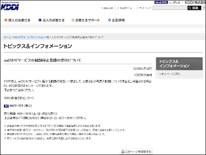The height and width of the screenshot is (155, 206).
Task: Click トピックス&インフォメーション sidebar header
Action: [x=179, y=64]
